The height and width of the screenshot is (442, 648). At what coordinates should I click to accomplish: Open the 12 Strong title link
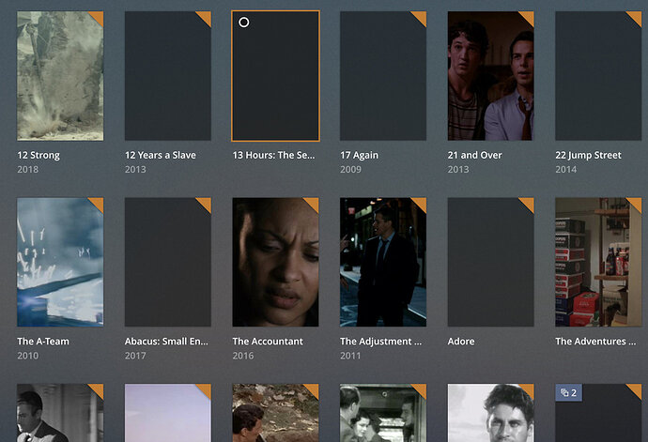pyautogui.click(x=39, y=156)
